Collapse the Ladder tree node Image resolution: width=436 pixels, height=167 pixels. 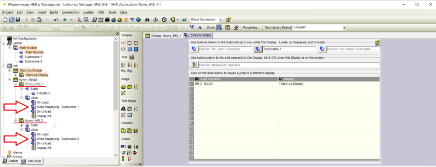(x=3, y=43)
